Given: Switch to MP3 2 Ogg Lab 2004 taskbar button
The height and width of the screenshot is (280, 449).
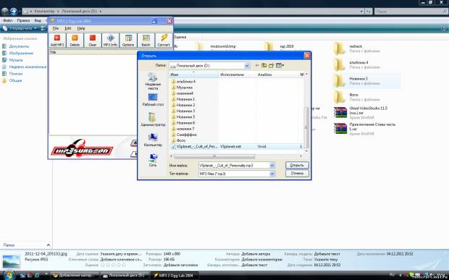Looking at the screenshot, I should 174,276.
